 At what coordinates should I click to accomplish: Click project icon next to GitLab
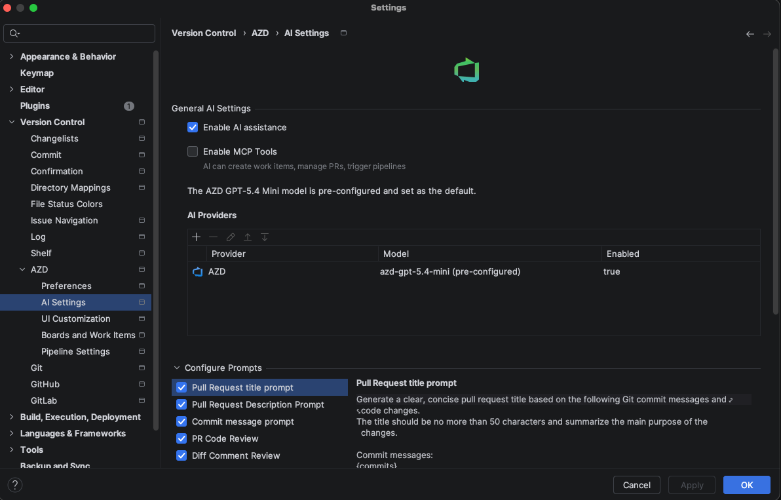pyautogui.click(x=142, y=400)
